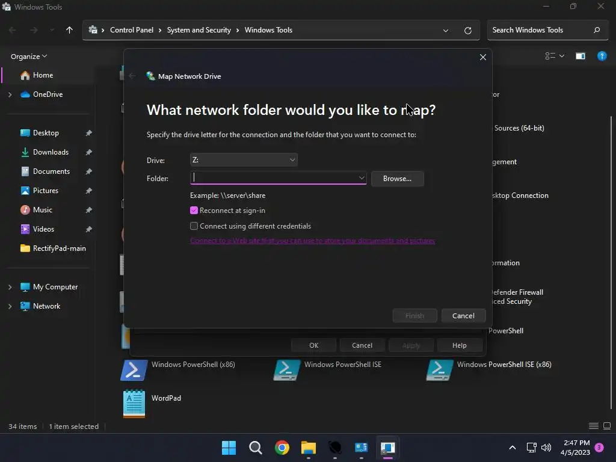Open File Explorer from taskbar
The width and height of the screenshot is (616, 462).
click(309, 448)
